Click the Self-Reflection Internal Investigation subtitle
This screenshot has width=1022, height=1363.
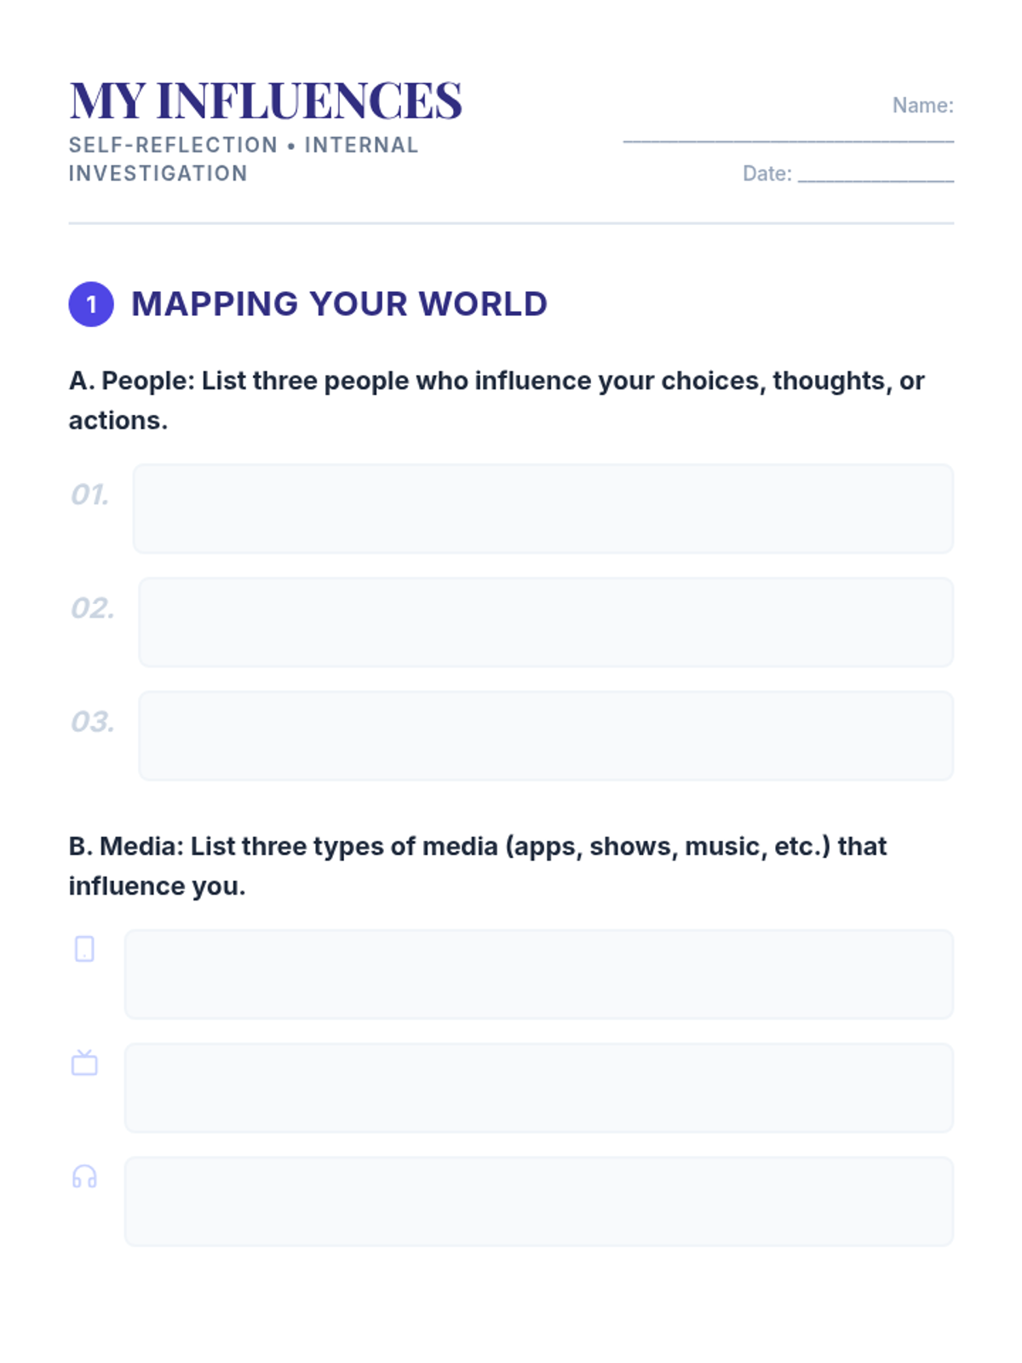(244, 159)
